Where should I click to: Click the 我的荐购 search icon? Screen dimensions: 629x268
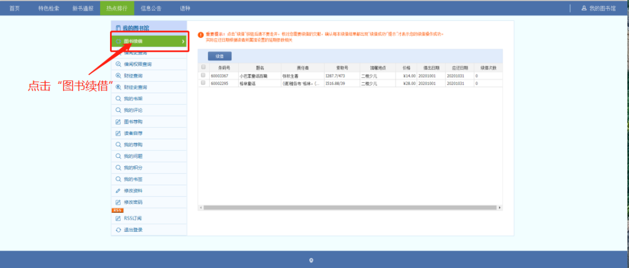pos(118,145)
